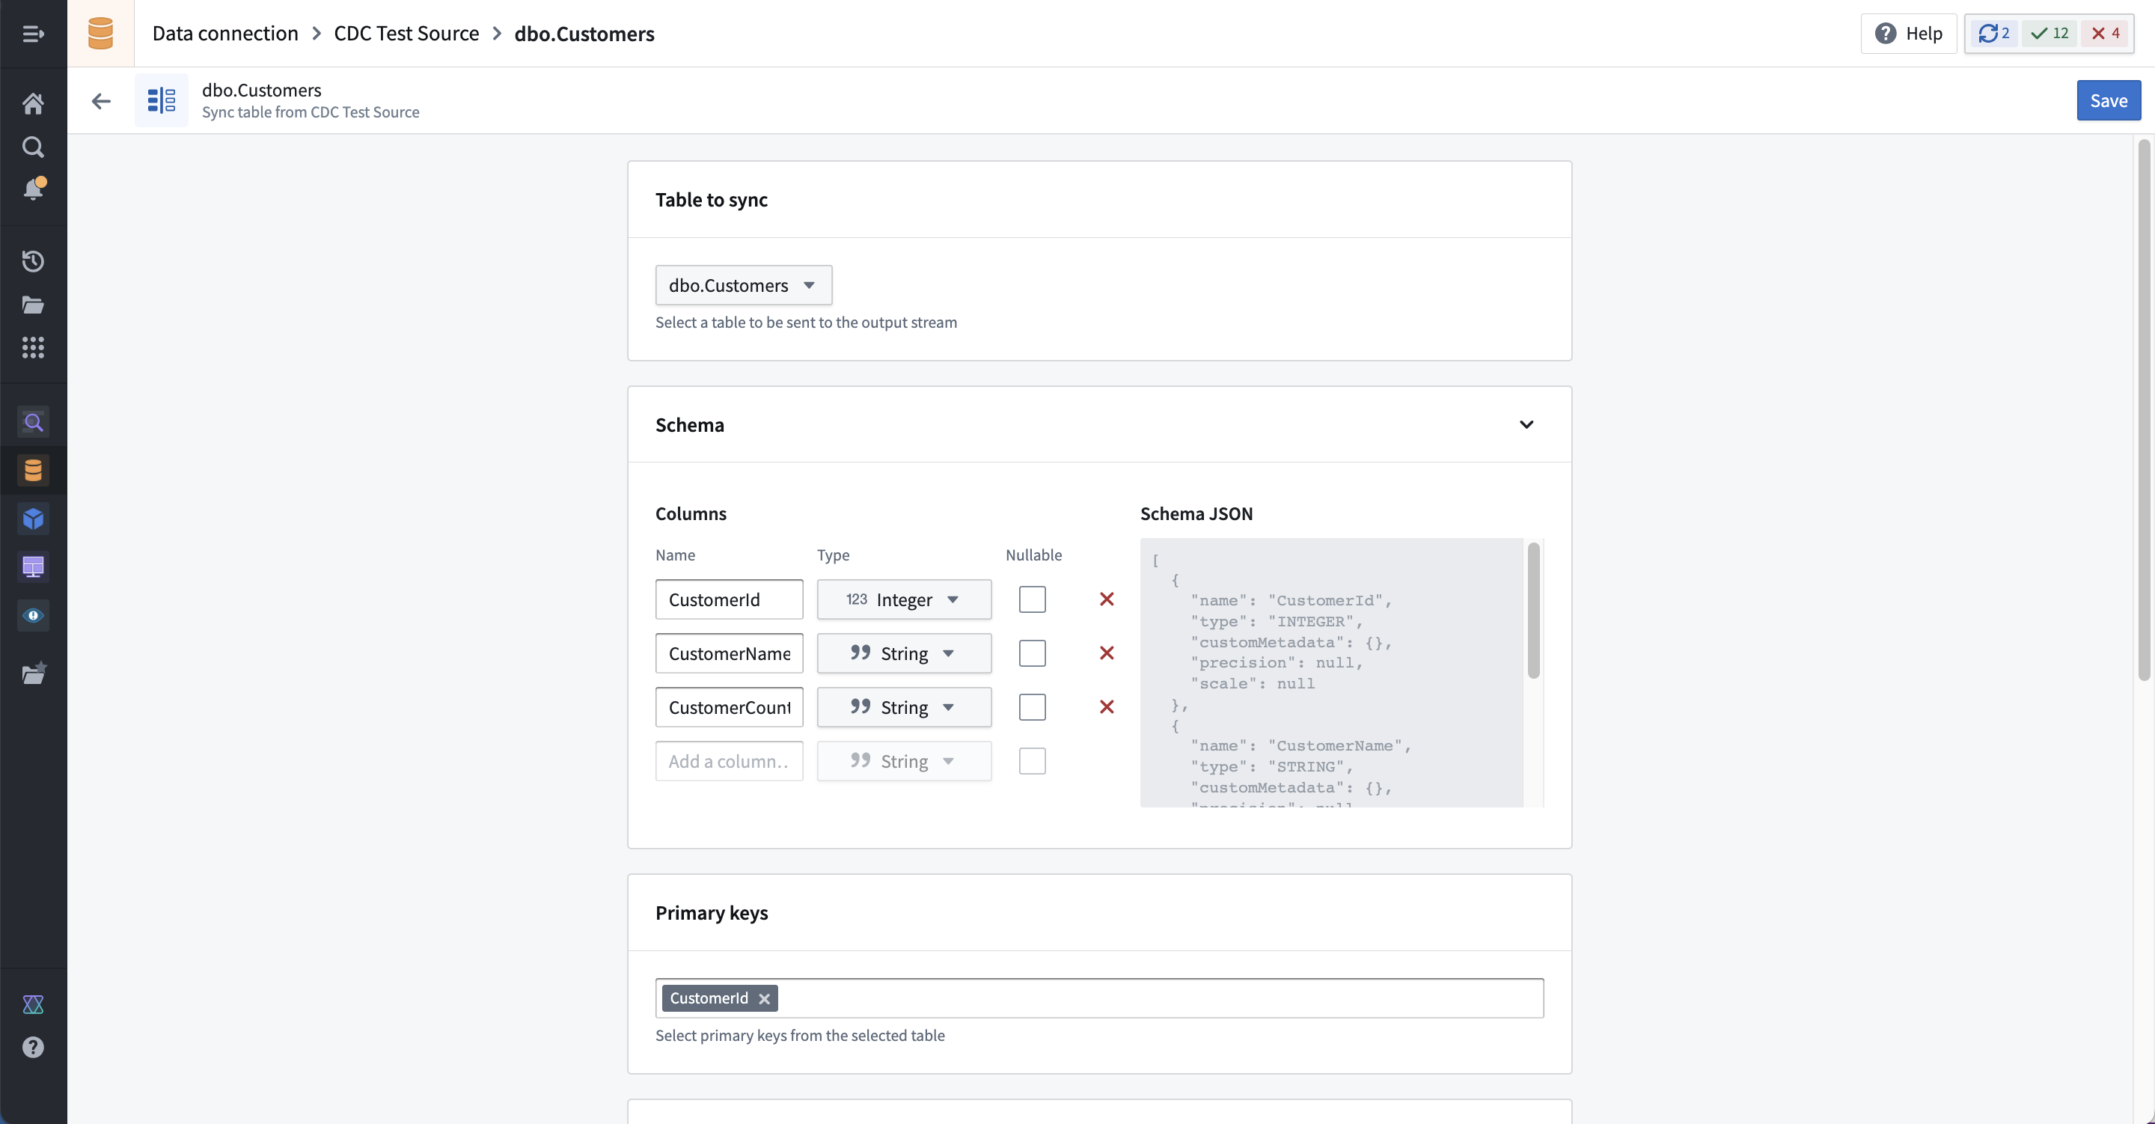Delete the CustomerCount column with red X

click(x=1107, y=707)
